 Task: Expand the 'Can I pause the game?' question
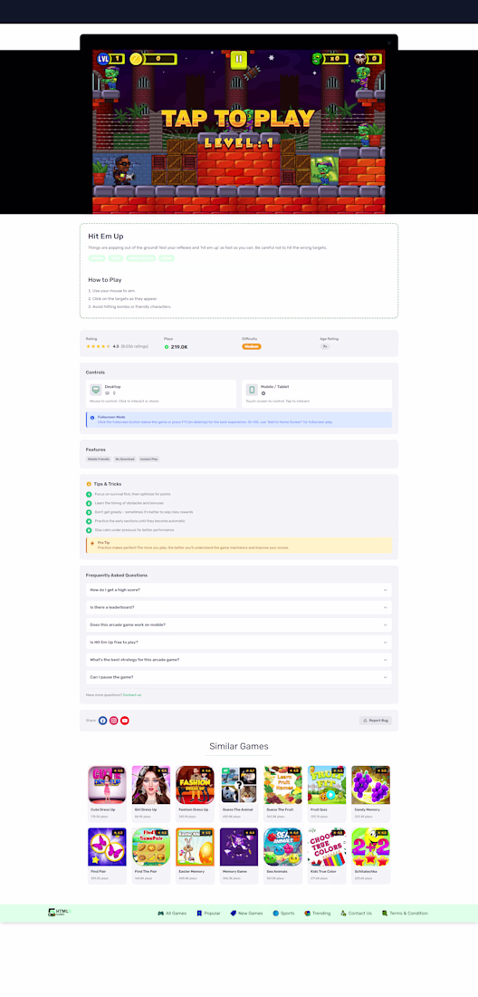[x=239, y=677]
